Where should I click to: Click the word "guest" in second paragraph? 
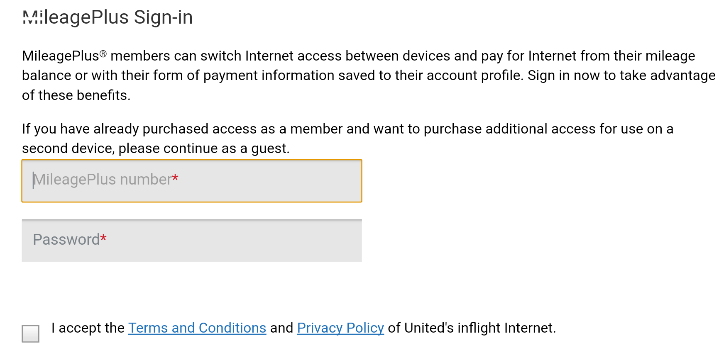pyautogui.click(x=270, y=148)
